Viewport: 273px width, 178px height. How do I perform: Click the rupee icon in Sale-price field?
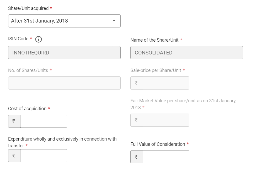pos(136,83)
